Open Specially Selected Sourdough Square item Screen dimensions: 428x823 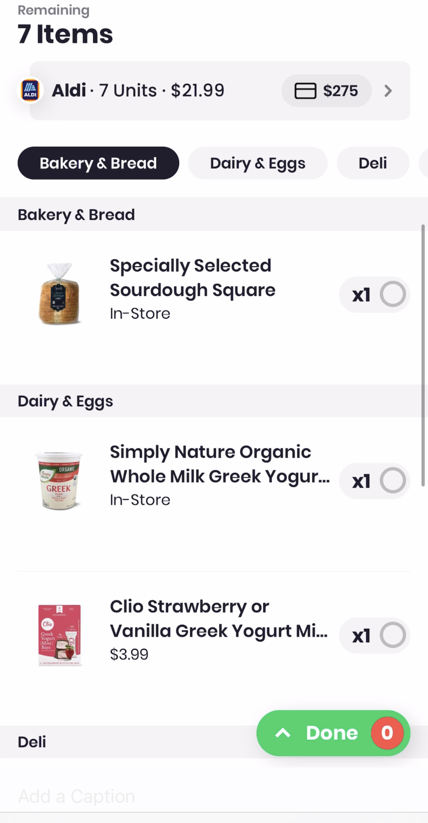coord(192,278)
